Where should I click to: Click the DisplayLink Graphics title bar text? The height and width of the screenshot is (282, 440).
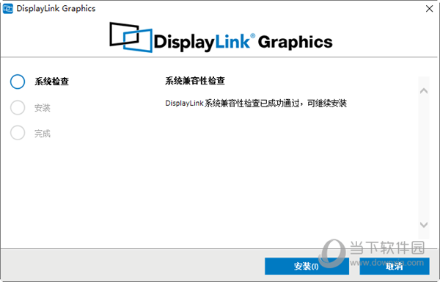coord(56,9)
